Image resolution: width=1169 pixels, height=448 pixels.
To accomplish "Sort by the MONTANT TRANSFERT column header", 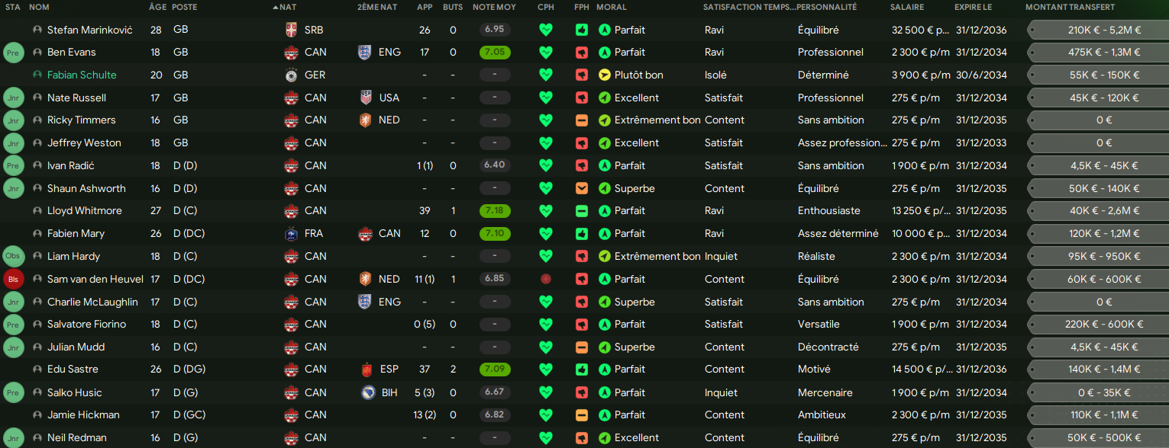I will tap(1070, 7).
